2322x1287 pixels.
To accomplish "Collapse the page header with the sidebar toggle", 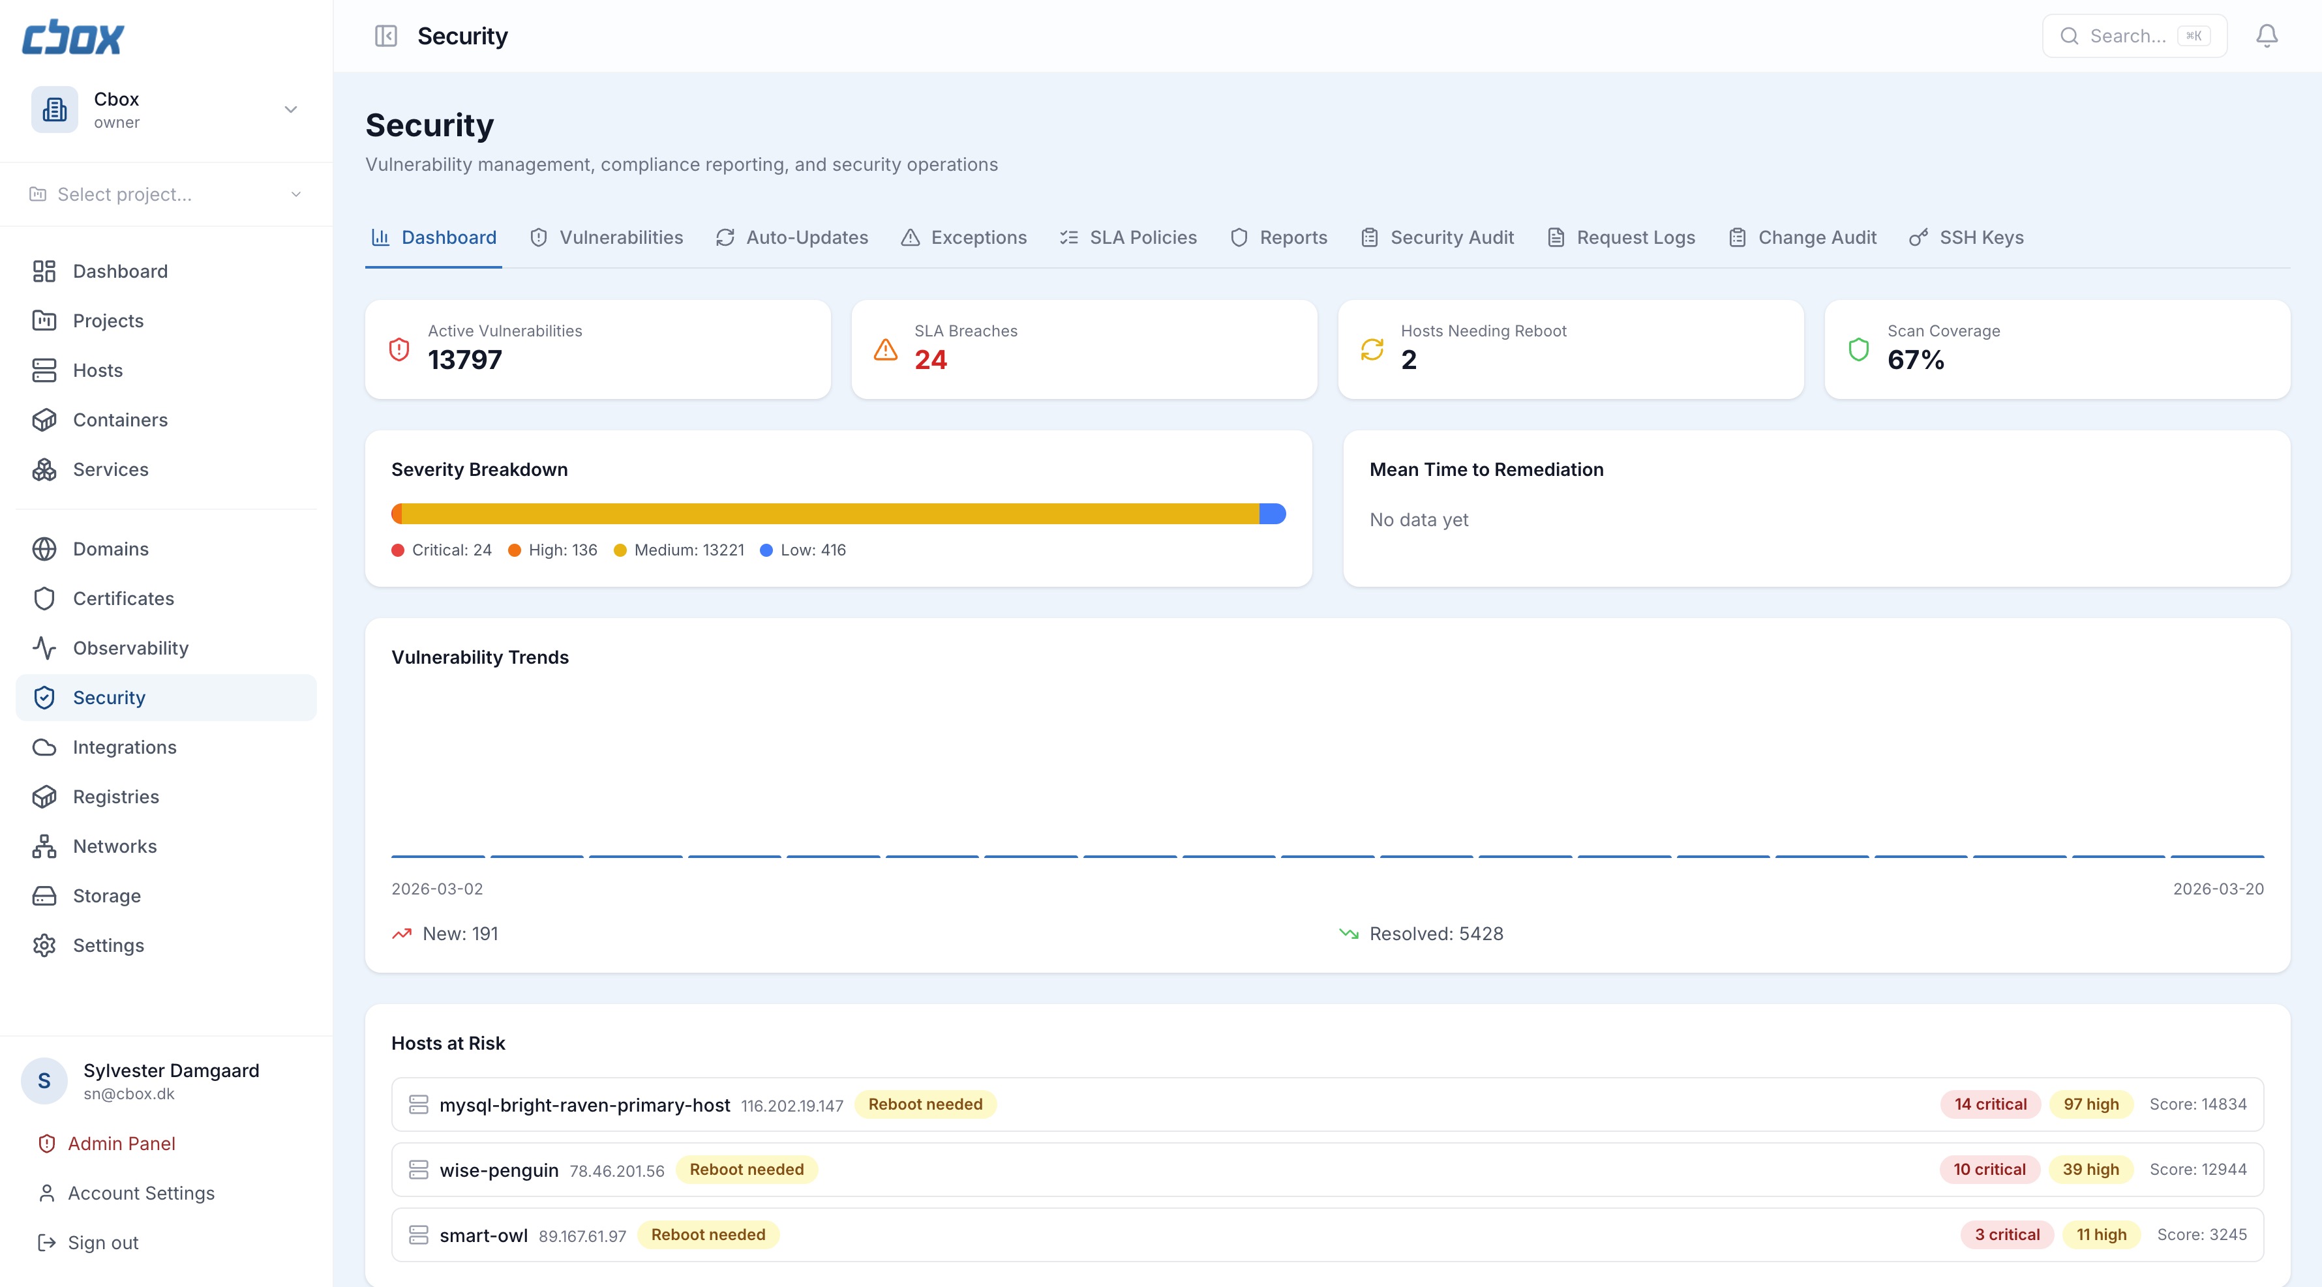I will click(x=387, y=36).
